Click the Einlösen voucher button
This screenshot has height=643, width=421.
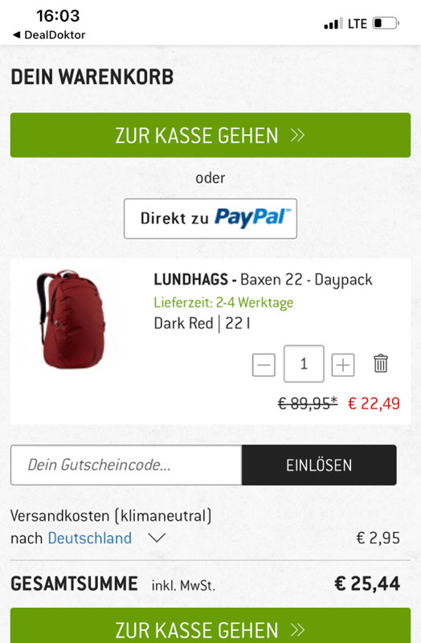pos(319,465)
